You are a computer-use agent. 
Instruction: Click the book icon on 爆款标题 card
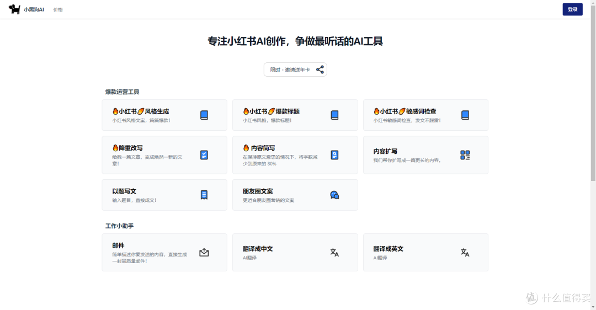(334, 115)
